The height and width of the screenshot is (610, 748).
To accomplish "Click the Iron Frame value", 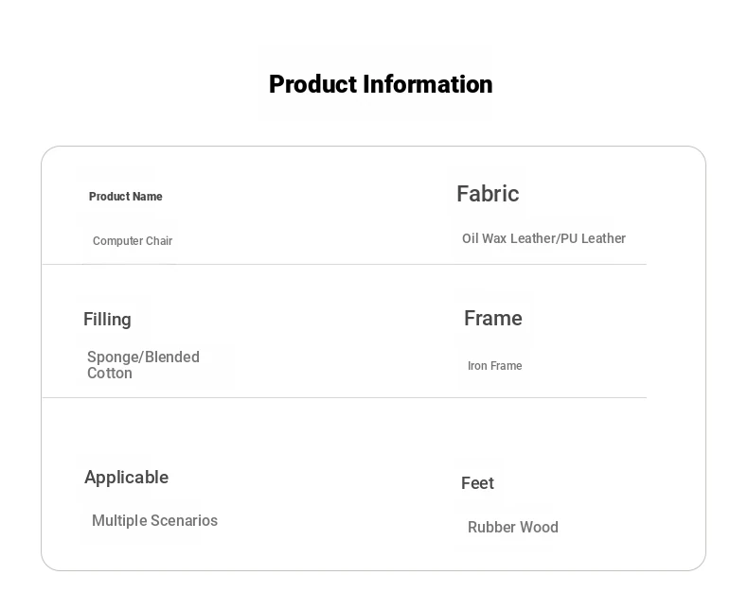I will point(494,365).
